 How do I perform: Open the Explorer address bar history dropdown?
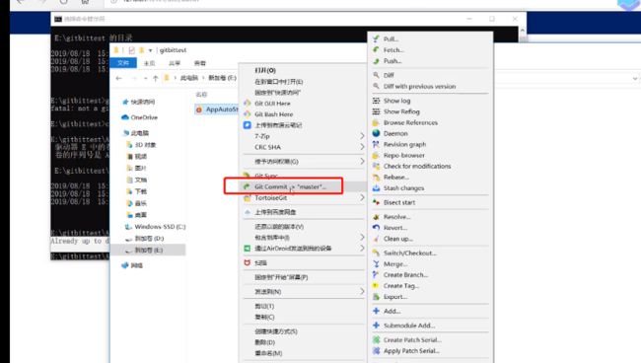click(635, 78)
